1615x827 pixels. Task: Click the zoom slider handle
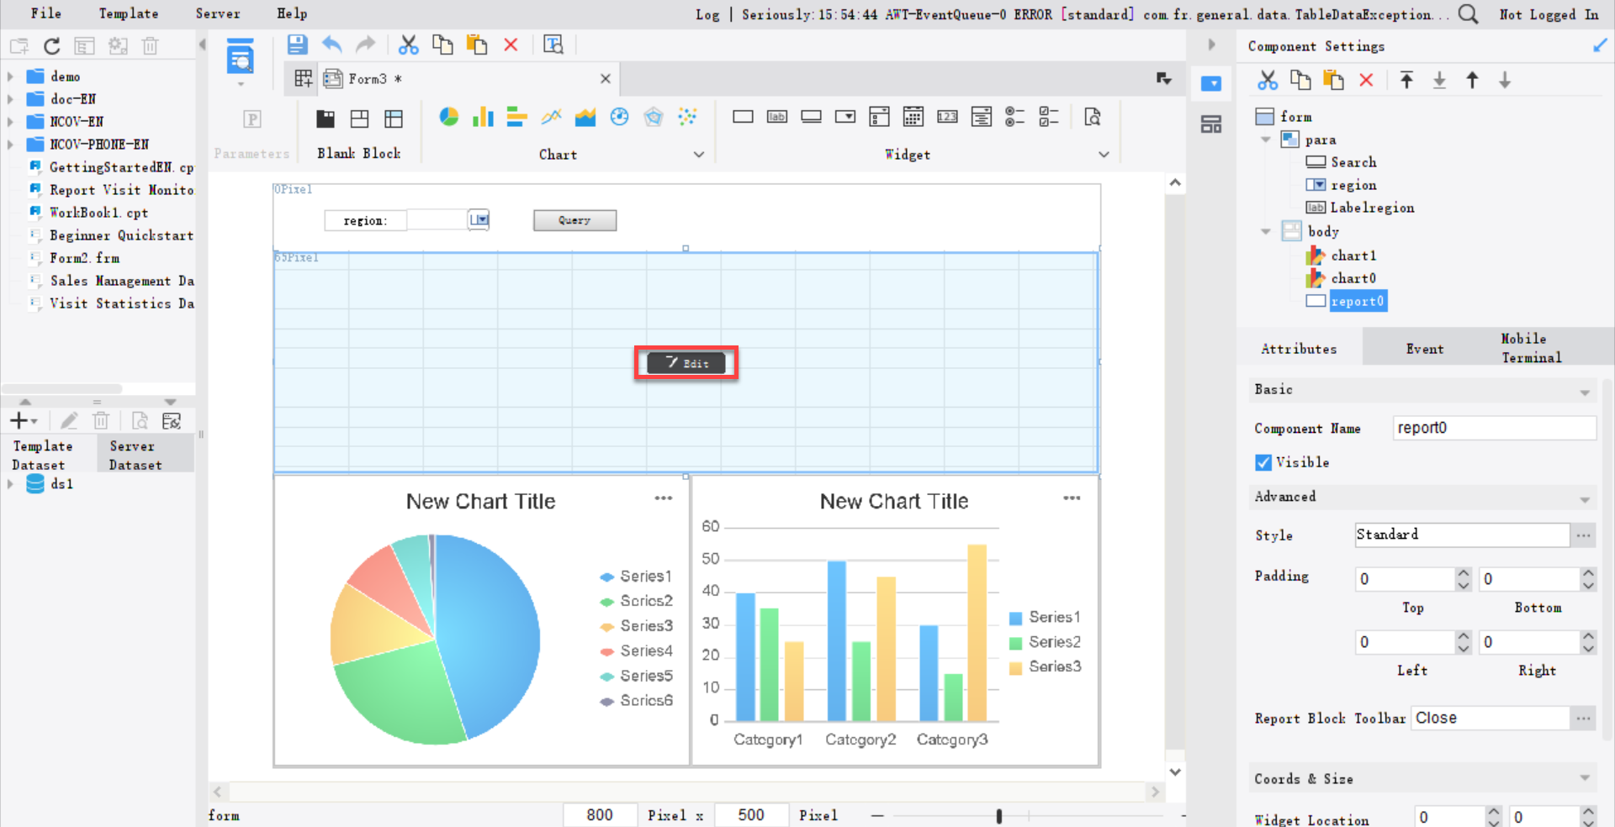tap(999, 816)
